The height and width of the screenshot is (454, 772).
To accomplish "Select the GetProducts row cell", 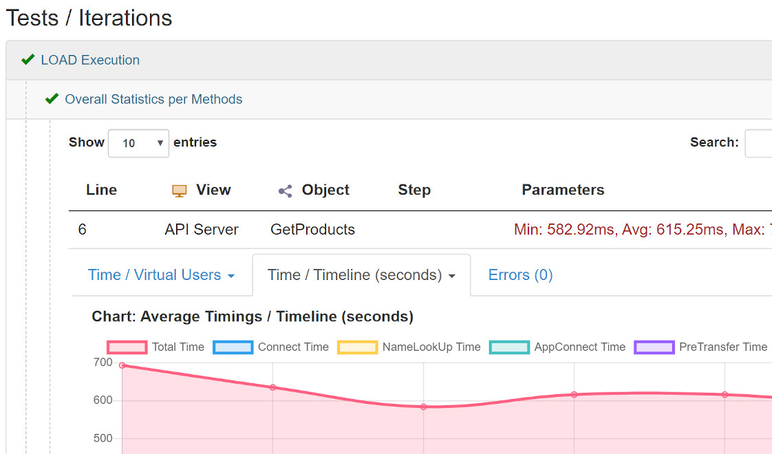I will [312, 230].
